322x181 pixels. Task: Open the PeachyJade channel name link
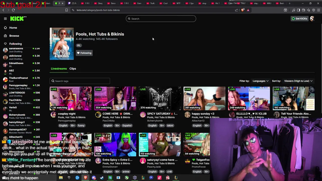coord(153,167)
